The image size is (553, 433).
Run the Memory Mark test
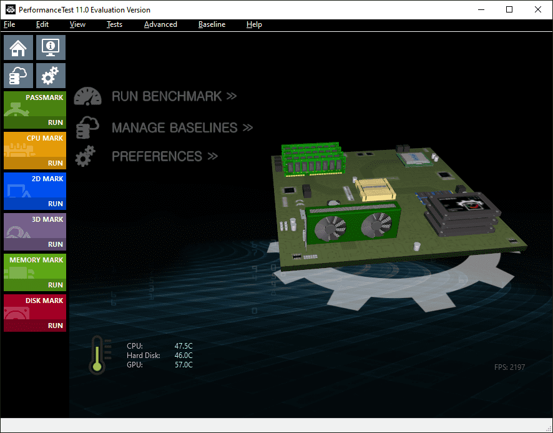pyautogui.click(x=35, y=285)
